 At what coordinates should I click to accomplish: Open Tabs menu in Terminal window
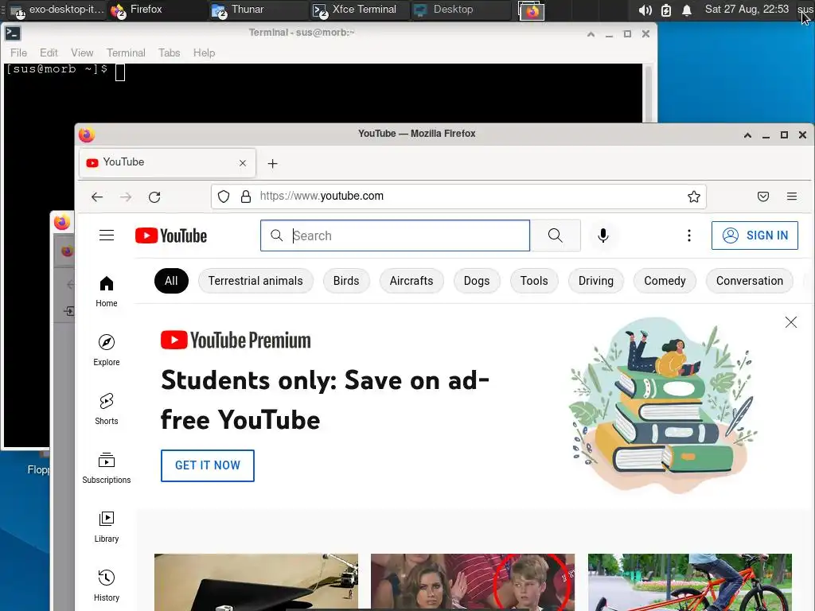pyautogui.click(x=169, y=53)
